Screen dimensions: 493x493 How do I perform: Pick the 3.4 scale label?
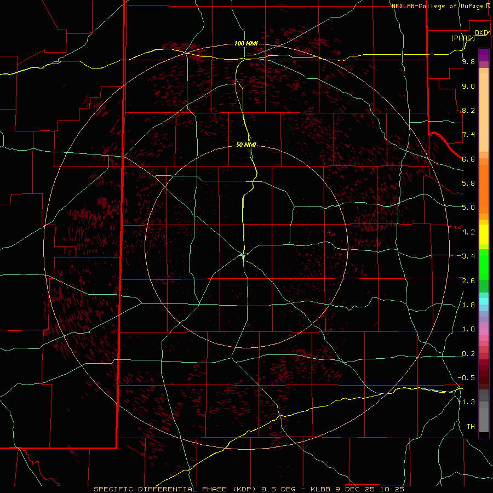[468, 256]
